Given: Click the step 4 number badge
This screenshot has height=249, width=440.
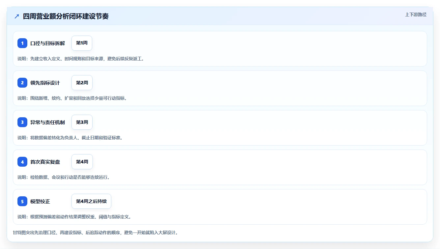Looking at the screenshot, I should click(x=22, y=162).
